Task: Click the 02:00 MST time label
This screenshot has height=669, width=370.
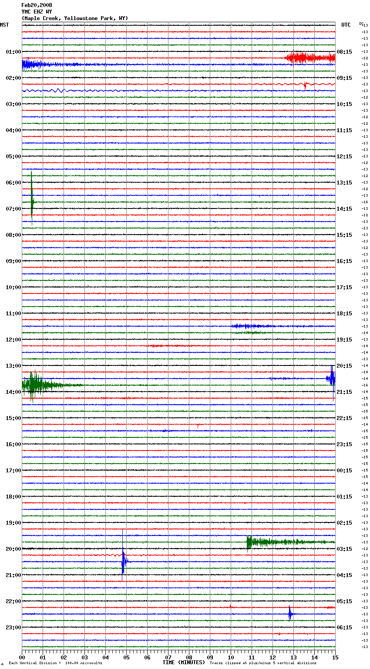Action: (13, 78)
